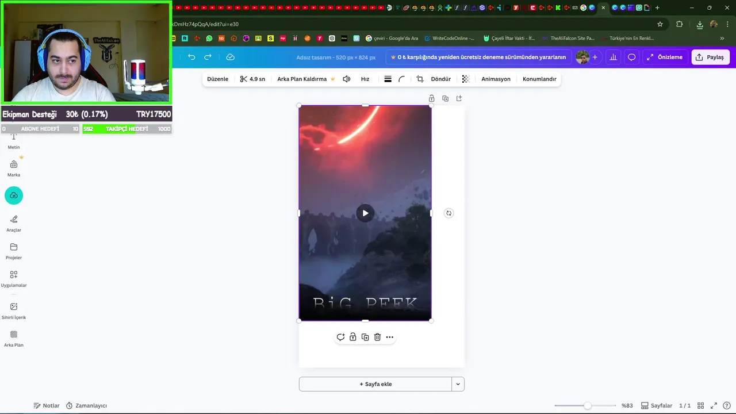Open the browser downloads icon
Image resolution: width=736 pixels, height=414 pixels.
click(x=700, y=24)
